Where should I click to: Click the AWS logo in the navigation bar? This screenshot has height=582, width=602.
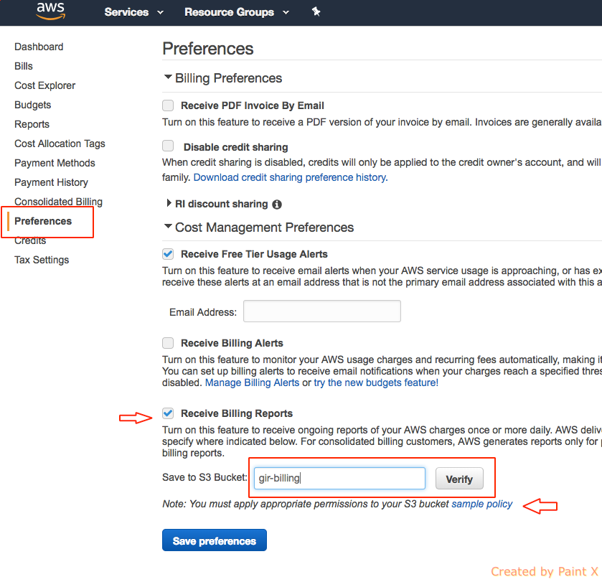(50, 11)
